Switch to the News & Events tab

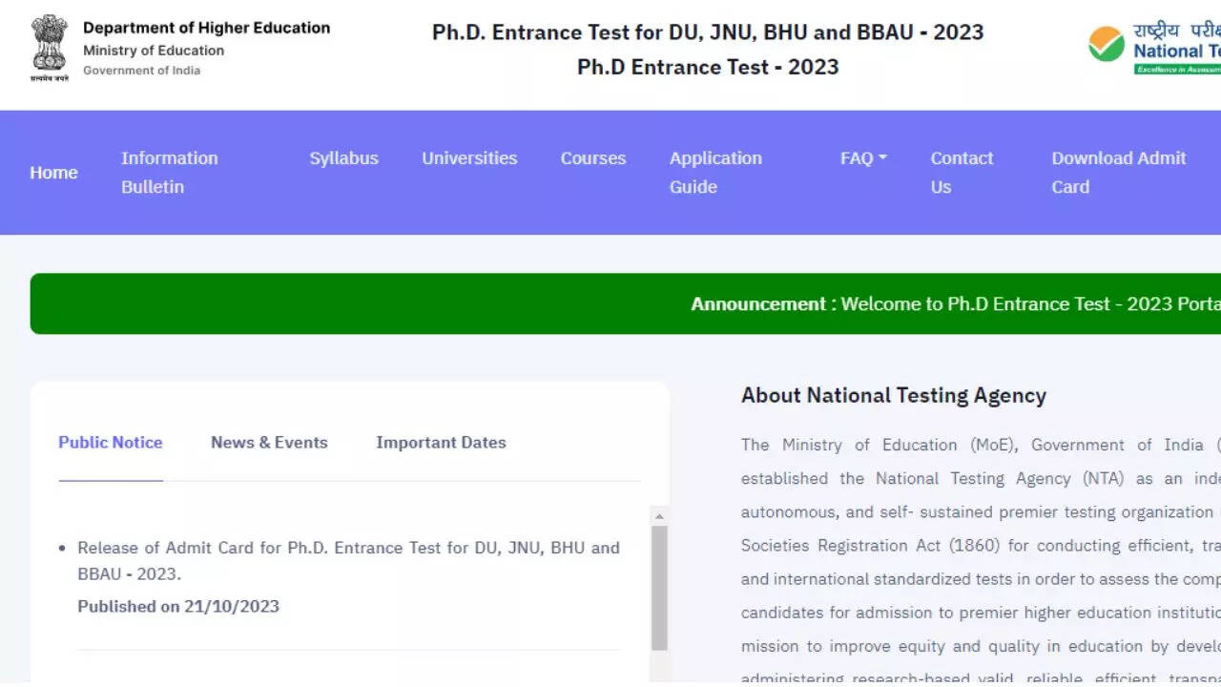click(x=269, y=443)
